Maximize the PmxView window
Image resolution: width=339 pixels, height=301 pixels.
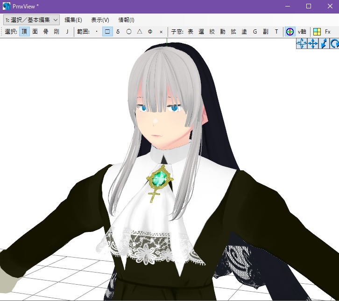tap(309, 6)
